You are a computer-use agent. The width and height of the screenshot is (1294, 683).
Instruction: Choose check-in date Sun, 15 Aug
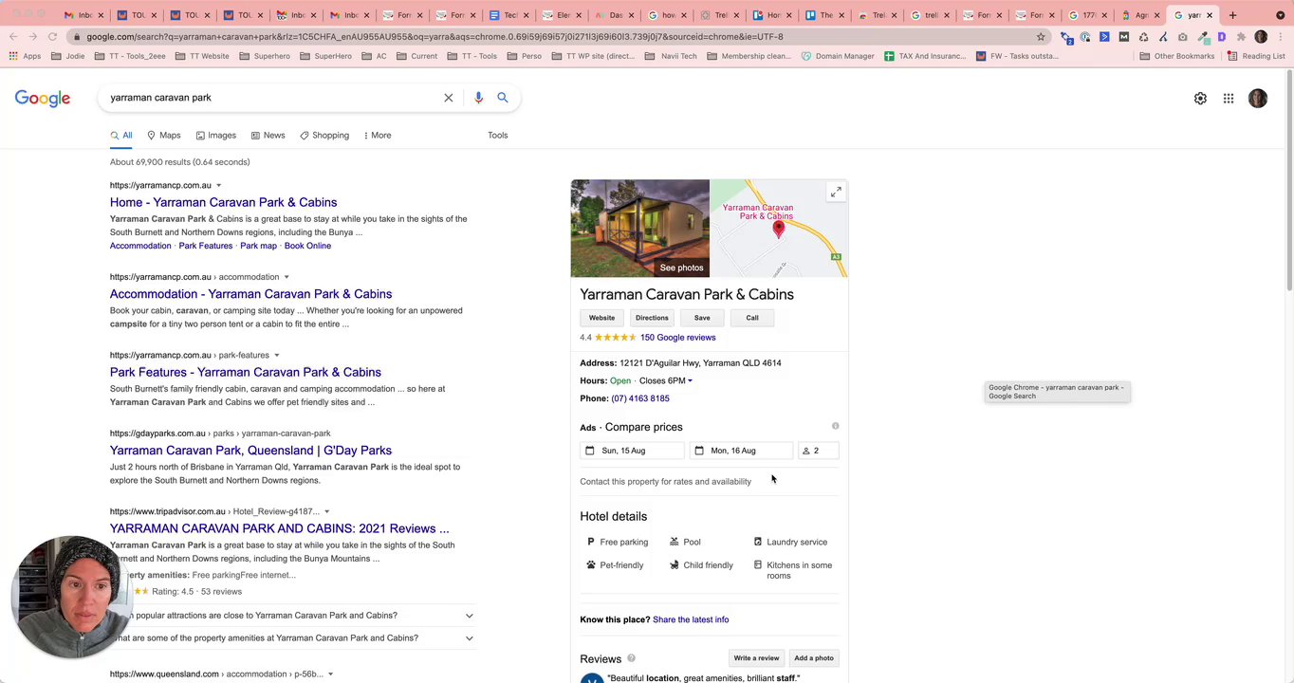pyautogui.click(x=631, y=451)
